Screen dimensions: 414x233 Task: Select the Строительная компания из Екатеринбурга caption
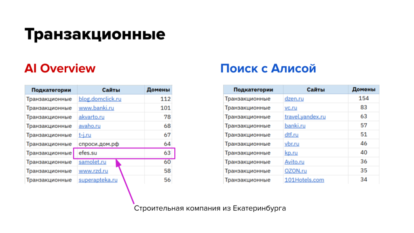tap(210, 209)
